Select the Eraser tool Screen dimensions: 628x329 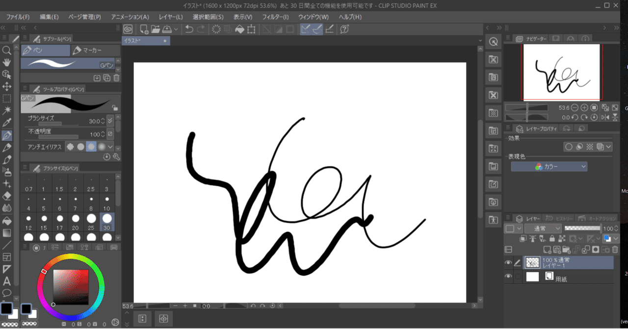[x=7, y=196]
